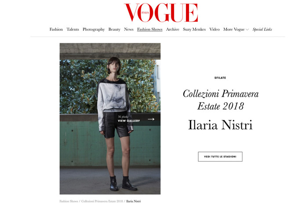Open the Fashion Shows breadcrumb link
Image resolution: width=306 pixels, height=203 pixels.
click(x=69, y=201)
